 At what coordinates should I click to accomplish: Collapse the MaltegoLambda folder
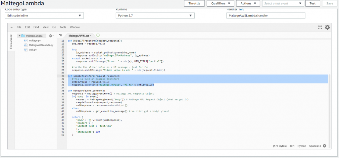pyautogui.click(x=20, y=36)
